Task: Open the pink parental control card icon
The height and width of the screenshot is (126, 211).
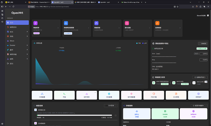Action: pos(127,23)
